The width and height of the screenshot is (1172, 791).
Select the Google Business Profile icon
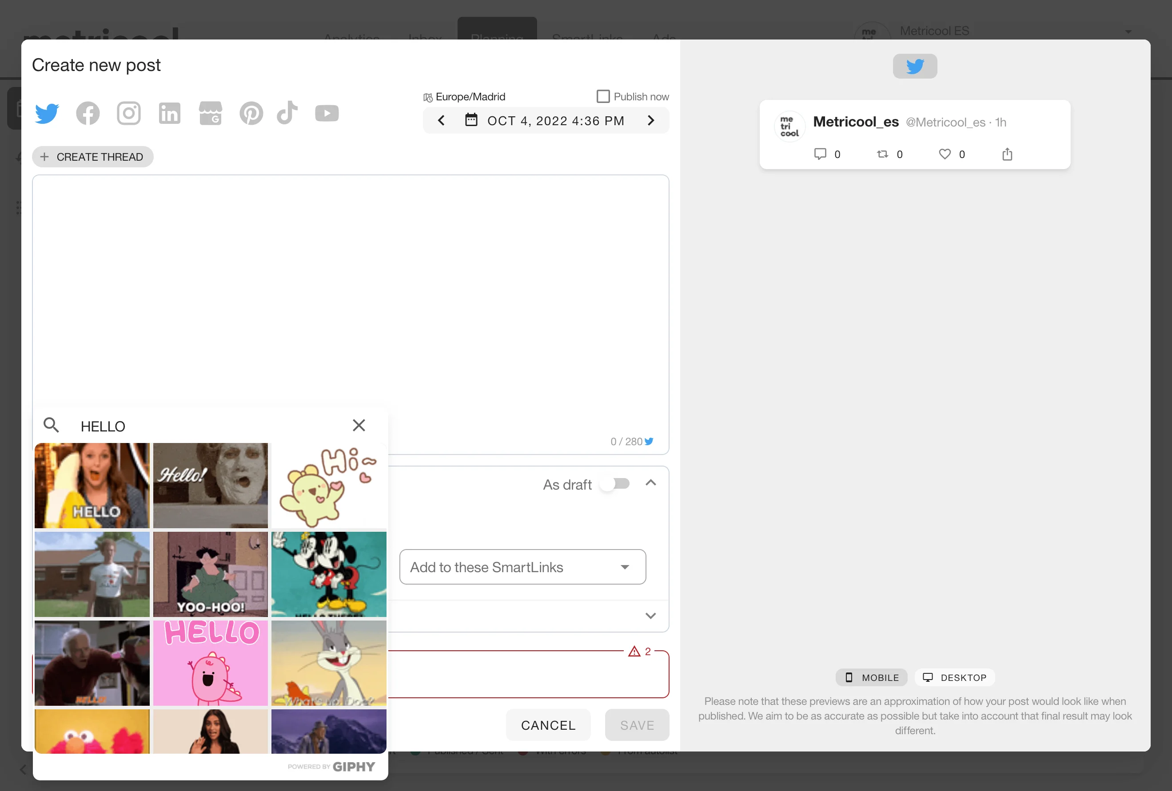point(210,113)
